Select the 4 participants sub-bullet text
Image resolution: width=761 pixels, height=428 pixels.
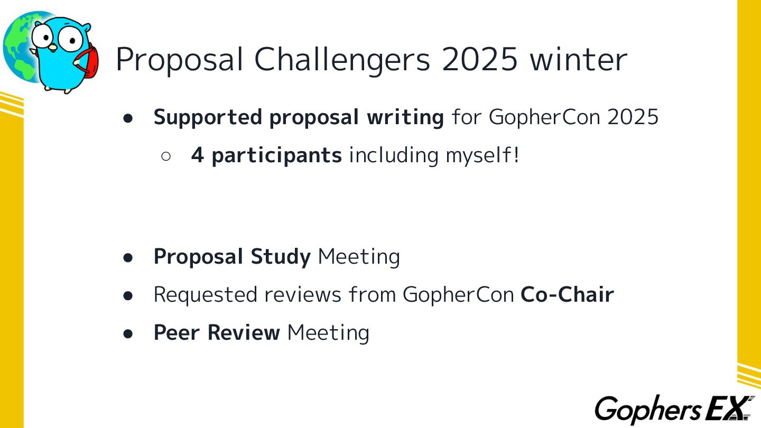point(355,155)
